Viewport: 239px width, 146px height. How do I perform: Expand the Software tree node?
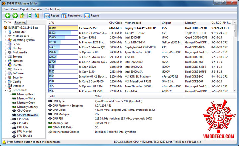(x=6, y=73)
